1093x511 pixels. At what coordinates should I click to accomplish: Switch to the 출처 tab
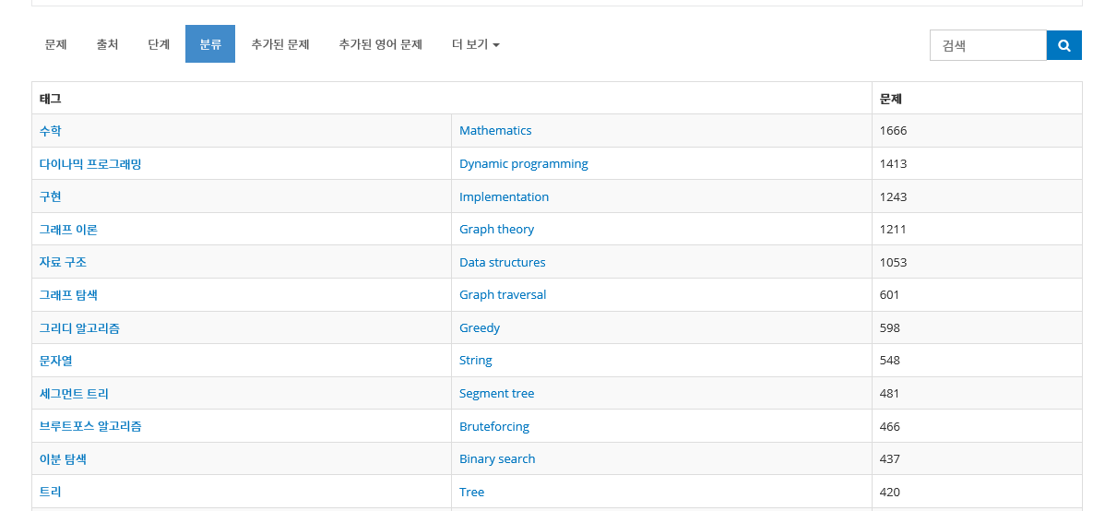(107, 44)
